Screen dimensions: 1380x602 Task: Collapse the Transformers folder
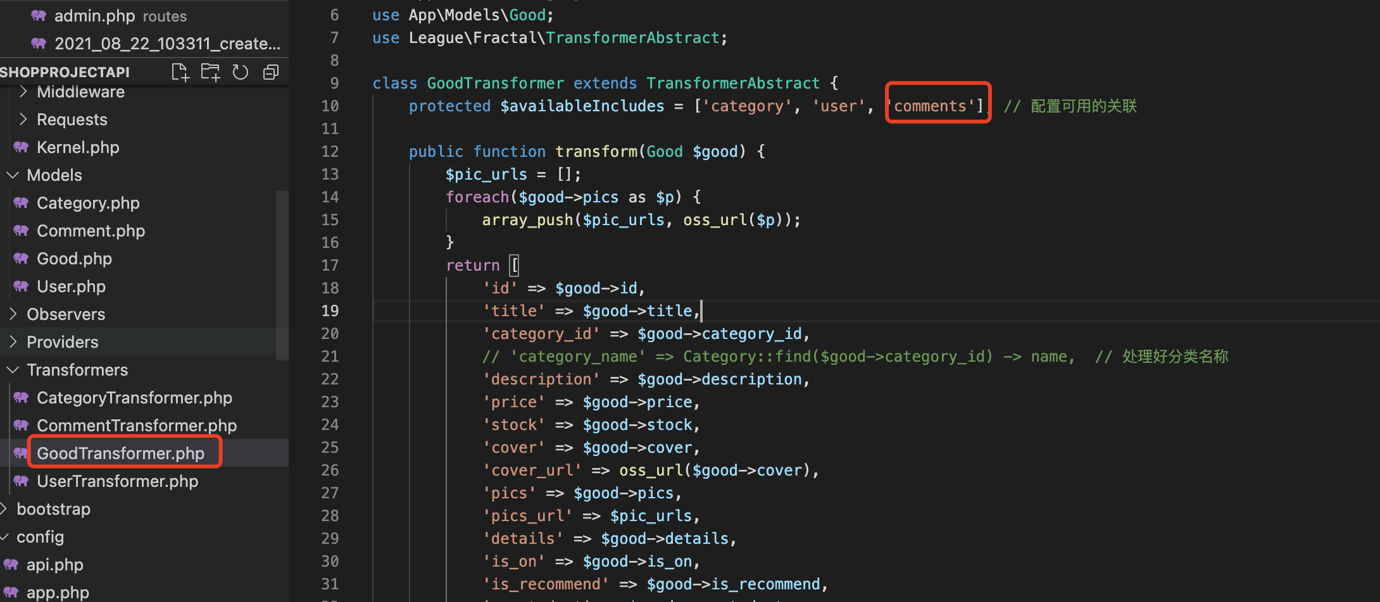[13, 370]
